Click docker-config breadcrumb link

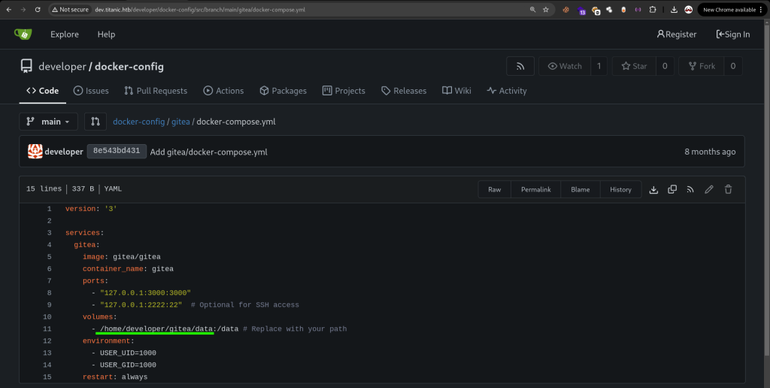[139, 122]
